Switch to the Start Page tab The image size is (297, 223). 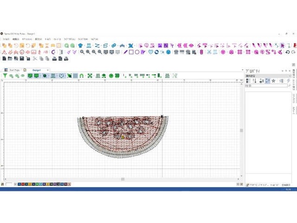coord(14,70)
